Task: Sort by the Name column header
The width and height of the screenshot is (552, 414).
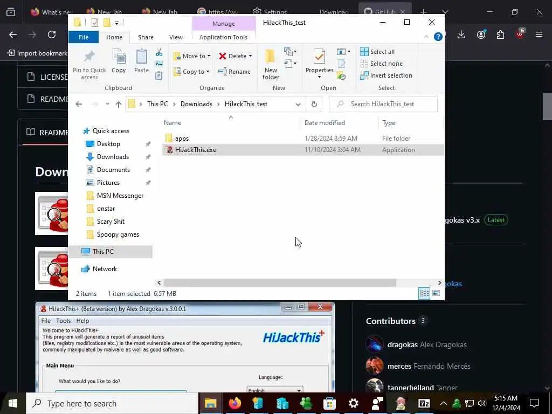Action: [x=172, y=123]
